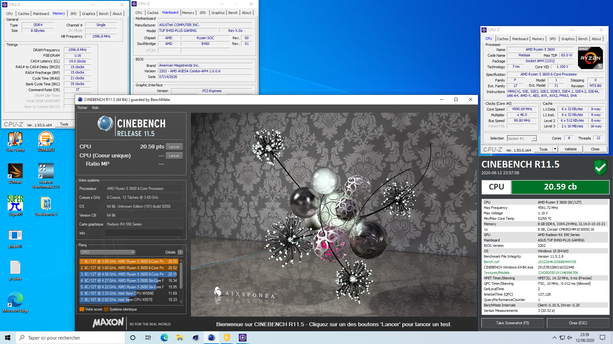Click Close (ESC) in BenchMate

(x=578, y=323)
